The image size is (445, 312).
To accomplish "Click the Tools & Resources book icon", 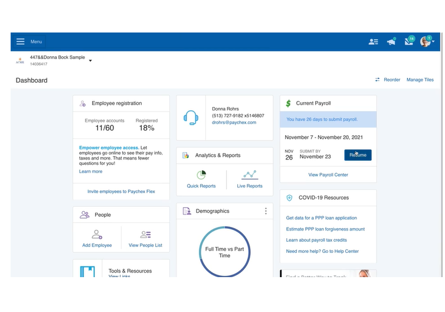I will pos(87,271).
